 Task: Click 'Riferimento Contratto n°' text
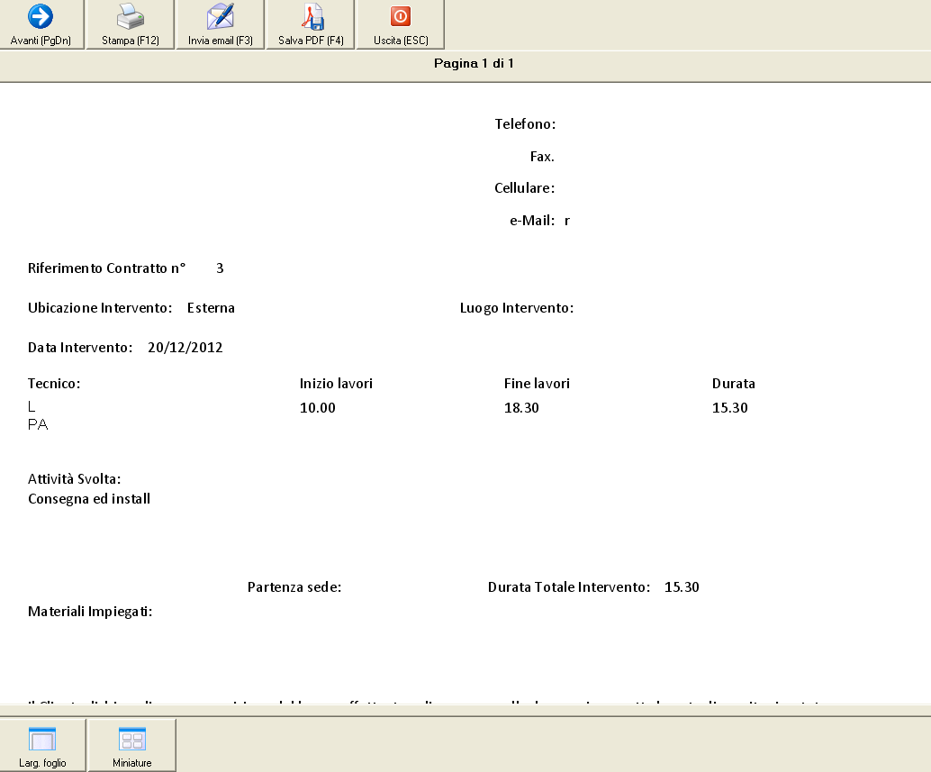[x=107, y=268]
